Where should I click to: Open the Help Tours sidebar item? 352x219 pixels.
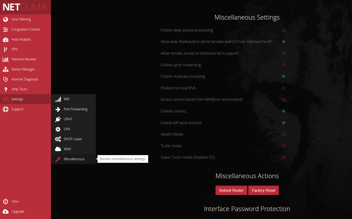[x=19, y=89]
